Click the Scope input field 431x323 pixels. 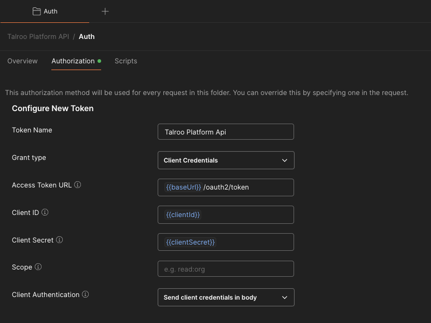point(226,269)
